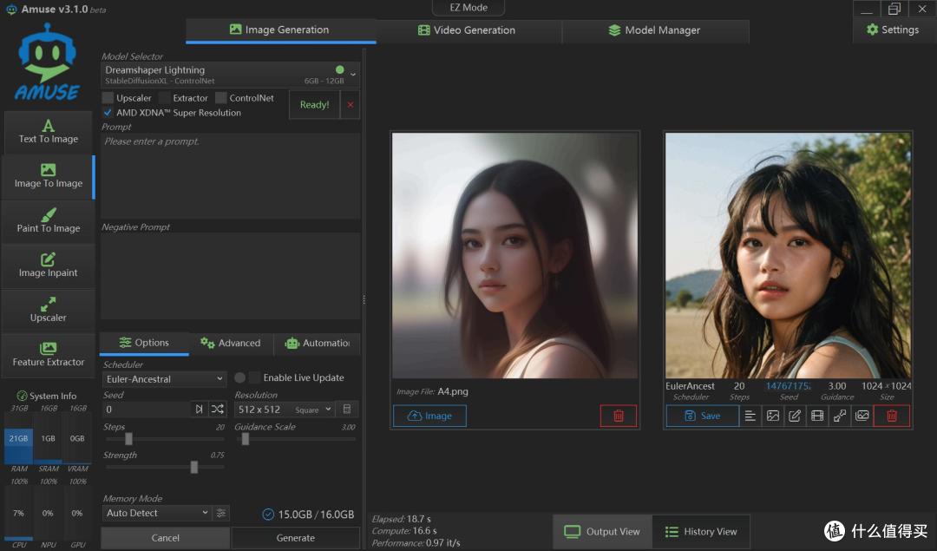Adjust the Strength slider handle
The image size is (937, 551).
[194, 468]
